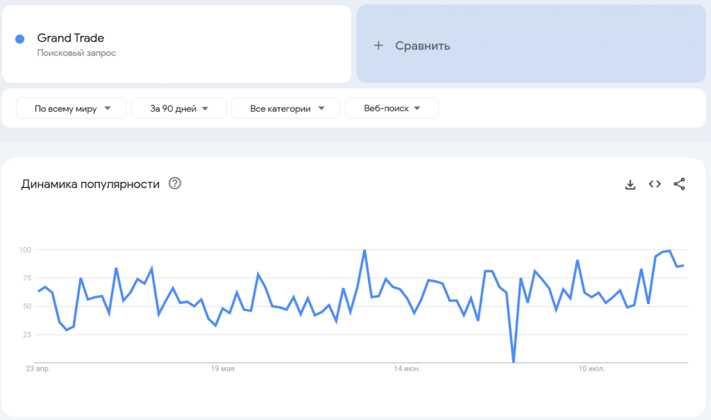Click the 23 апр. axis label
711x420 pixels.
(x=38, y=369)
